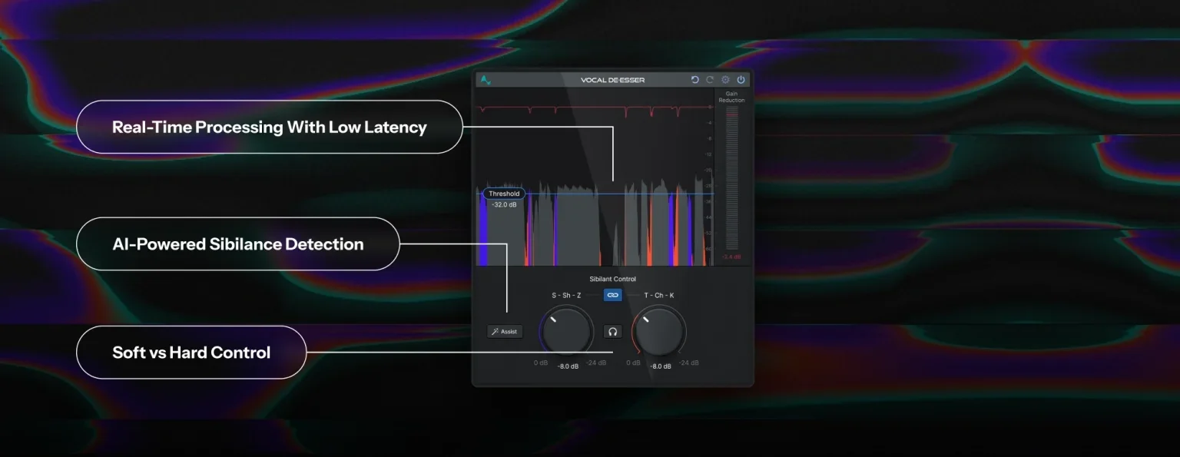Click the red gain reduction trace at display top
The height and width of the screenshot is (457, 1180).
[x=593, y=110]
